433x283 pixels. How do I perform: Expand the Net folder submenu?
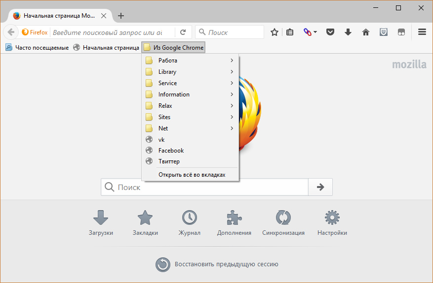[190, 128]
